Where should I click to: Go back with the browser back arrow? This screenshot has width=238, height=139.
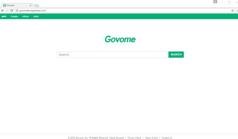3,11
